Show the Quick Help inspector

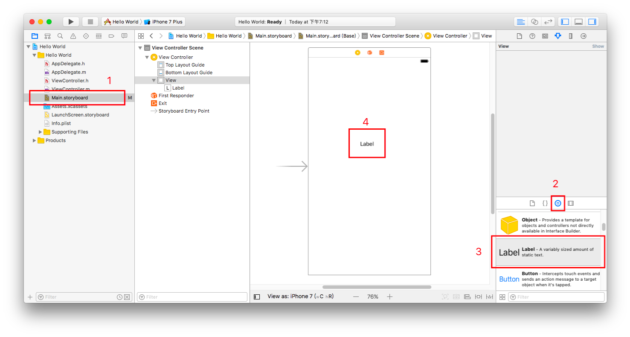pyautogui.click(x=532, y=36)
